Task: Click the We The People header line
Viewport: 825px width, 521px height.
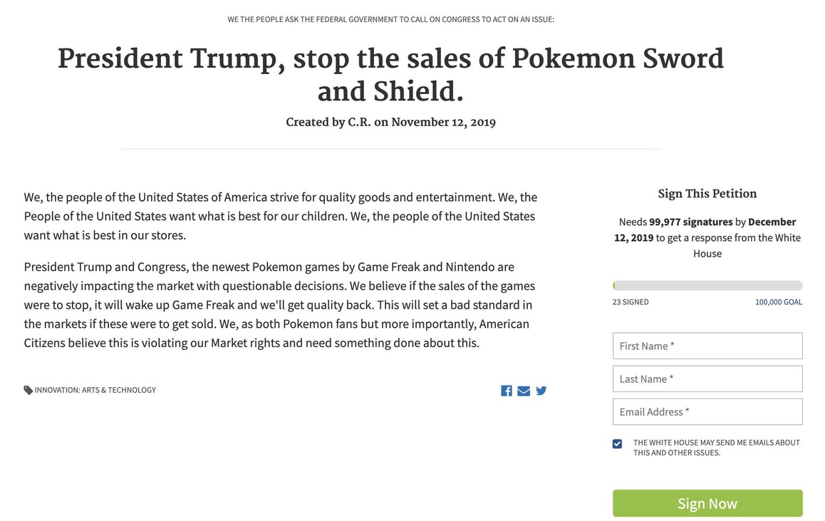Action: point(390,19)
